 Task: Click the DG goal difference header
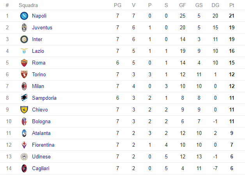tap(215, 5)
